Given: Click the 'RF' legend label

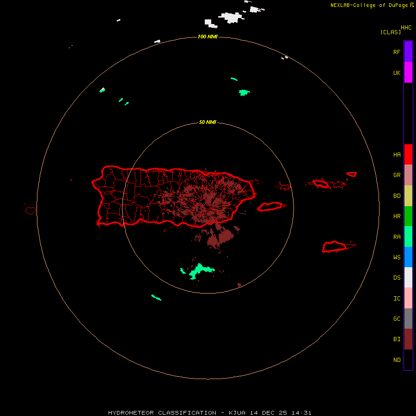Looking at the screenshot, I should click(397, 52).
